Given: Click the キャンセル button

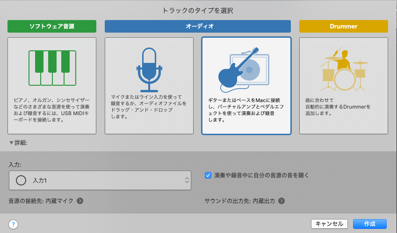Looking at the screenshot, I should [x=329, y=224].
